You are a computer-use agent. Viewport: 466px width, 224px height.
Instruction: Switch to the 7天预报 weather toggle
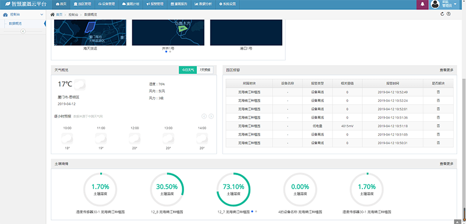click(205, 70)
